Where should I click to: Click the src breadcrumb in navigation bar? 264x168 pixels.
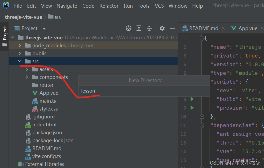click(x=54, y=17)
